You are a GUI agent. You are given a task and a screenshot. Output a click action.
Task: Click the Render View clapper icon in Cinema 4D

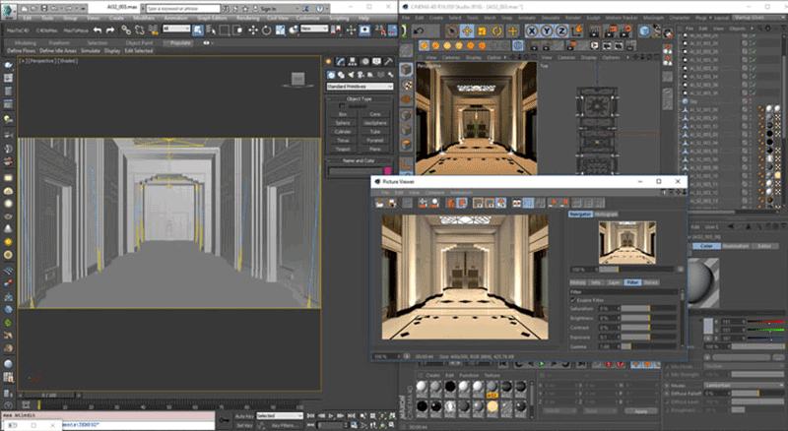click(595, 31)
